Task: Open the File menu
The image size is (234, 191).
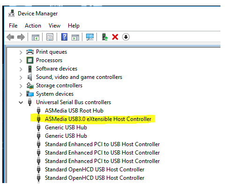Action: coord(13,26)
